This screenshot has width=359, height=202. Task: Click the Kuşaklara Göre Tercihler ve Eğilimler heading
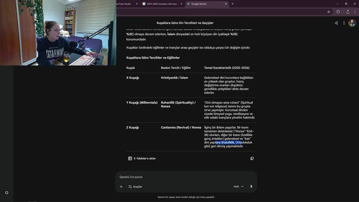153,58
